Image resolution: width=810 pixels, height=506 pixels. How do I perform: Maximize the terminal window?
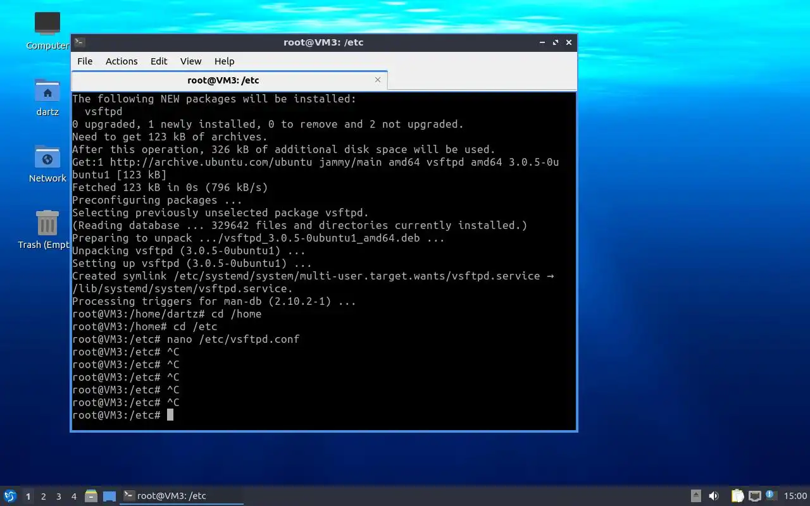pos(556,42)
